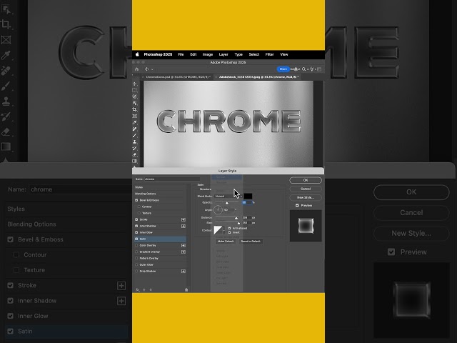Enable the Color Overlay checkbox
Image resolution: width=457 pixels, height=343 pixels.
[x=136, y=245]
